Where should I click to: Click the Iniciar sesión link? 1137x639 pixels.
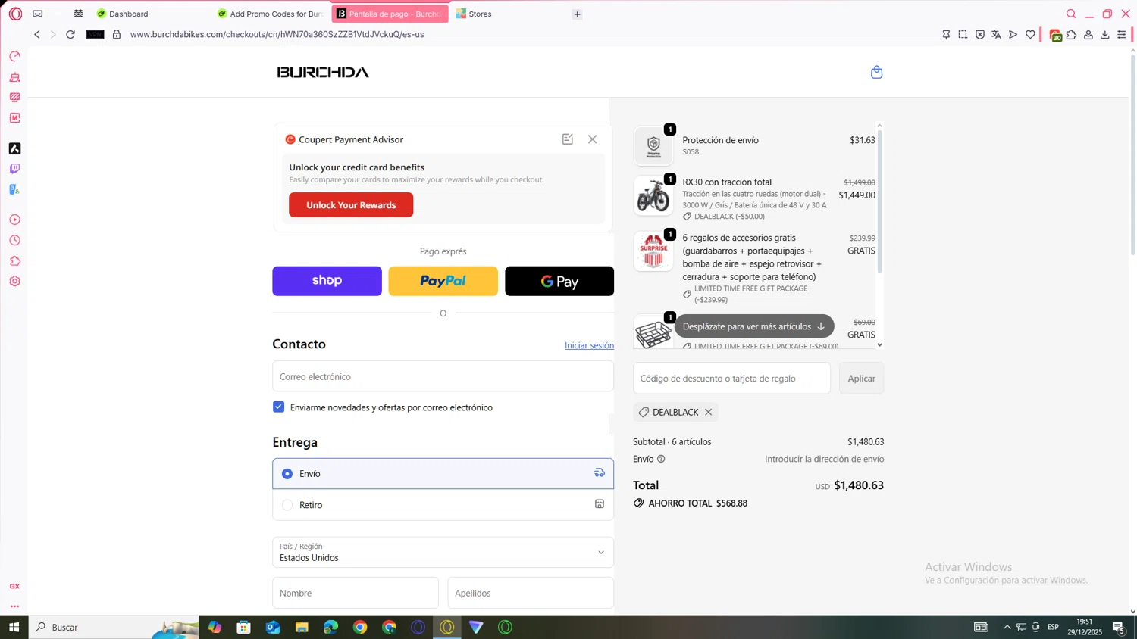coord(589,345)
